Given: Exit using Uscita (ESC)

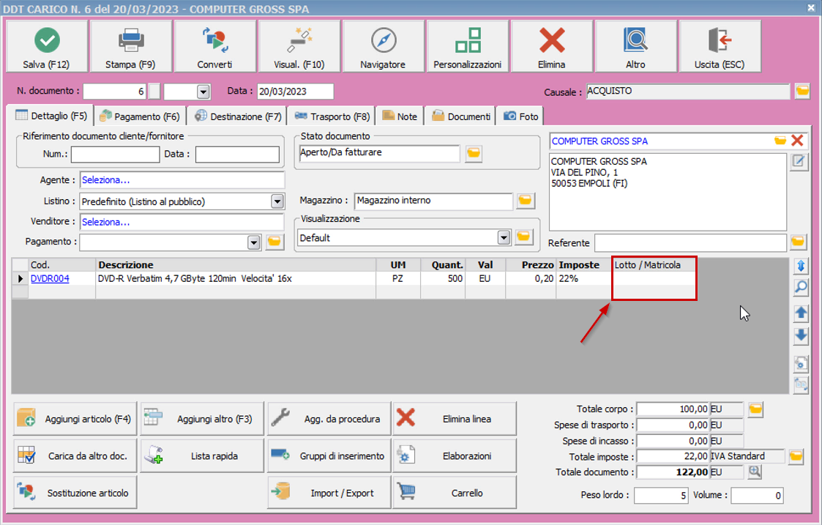Looking at the screenshot, I should tap(720, 46).
